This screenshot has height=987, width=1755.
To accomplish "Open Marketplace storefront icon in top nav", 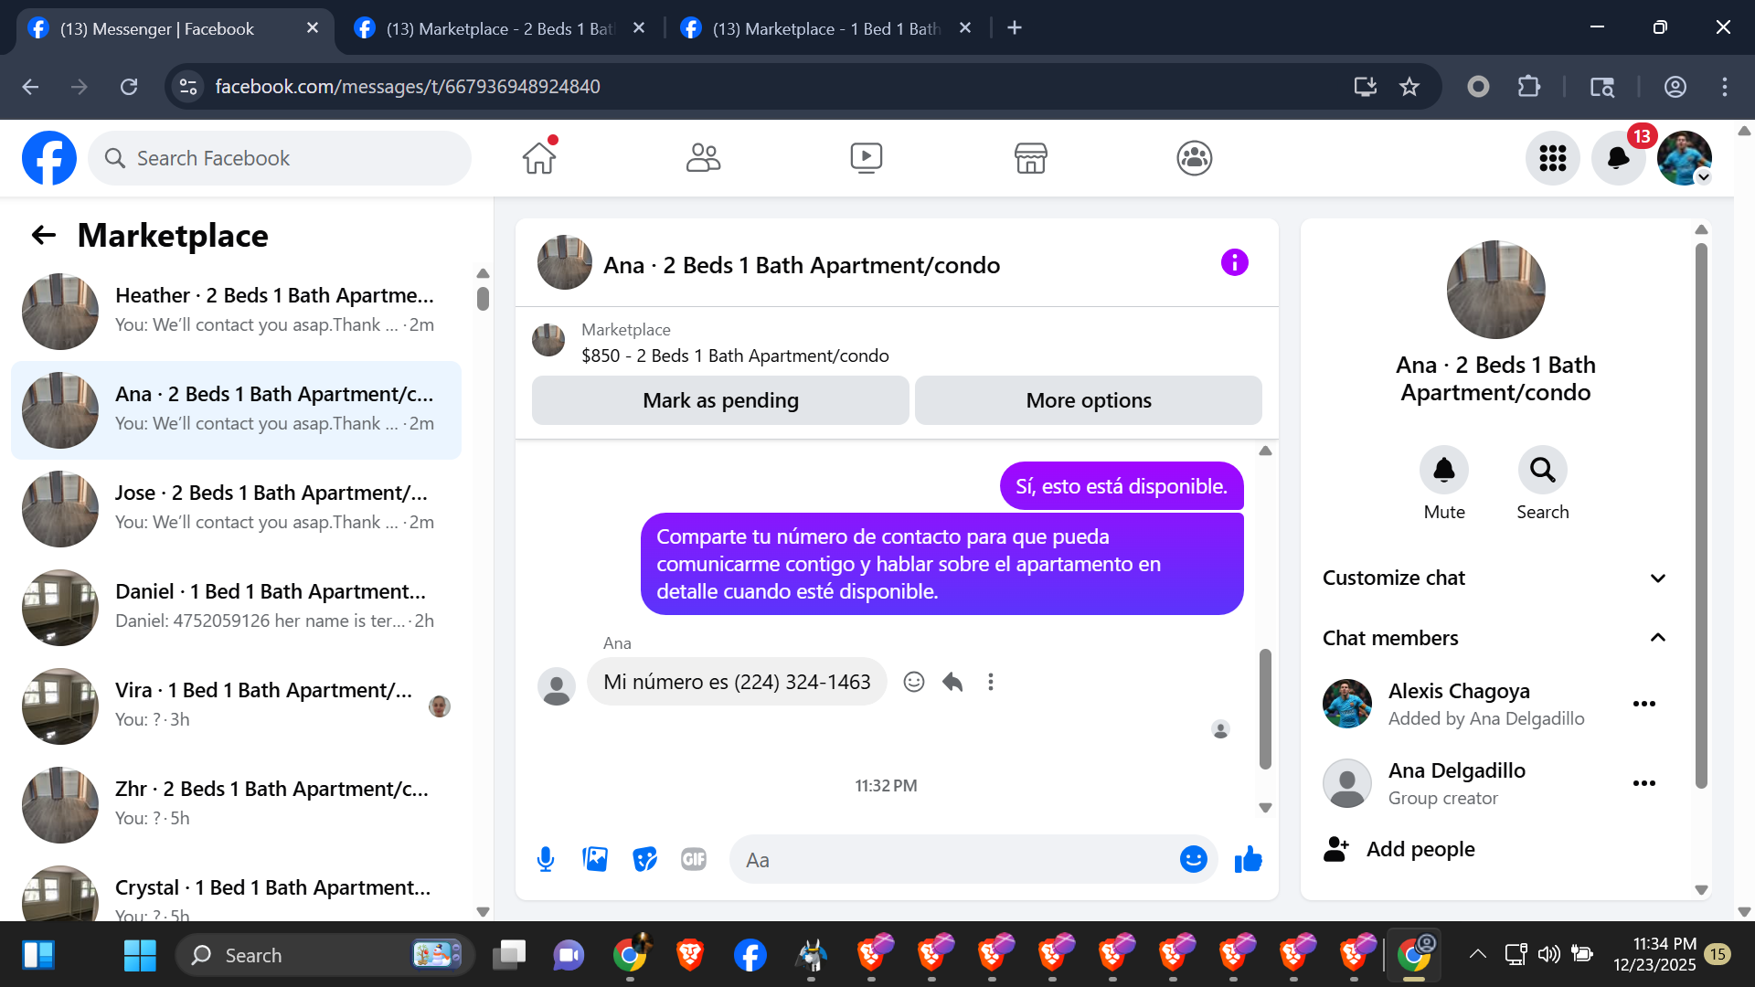I will 1030,158.
